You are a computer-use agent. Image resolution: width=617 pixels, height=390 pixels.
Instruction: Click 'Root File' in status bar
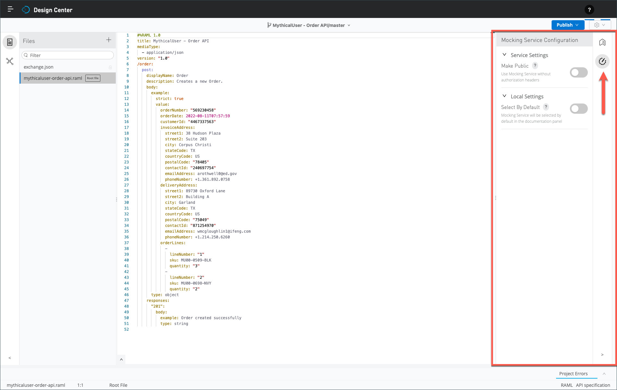coord(118,385)
